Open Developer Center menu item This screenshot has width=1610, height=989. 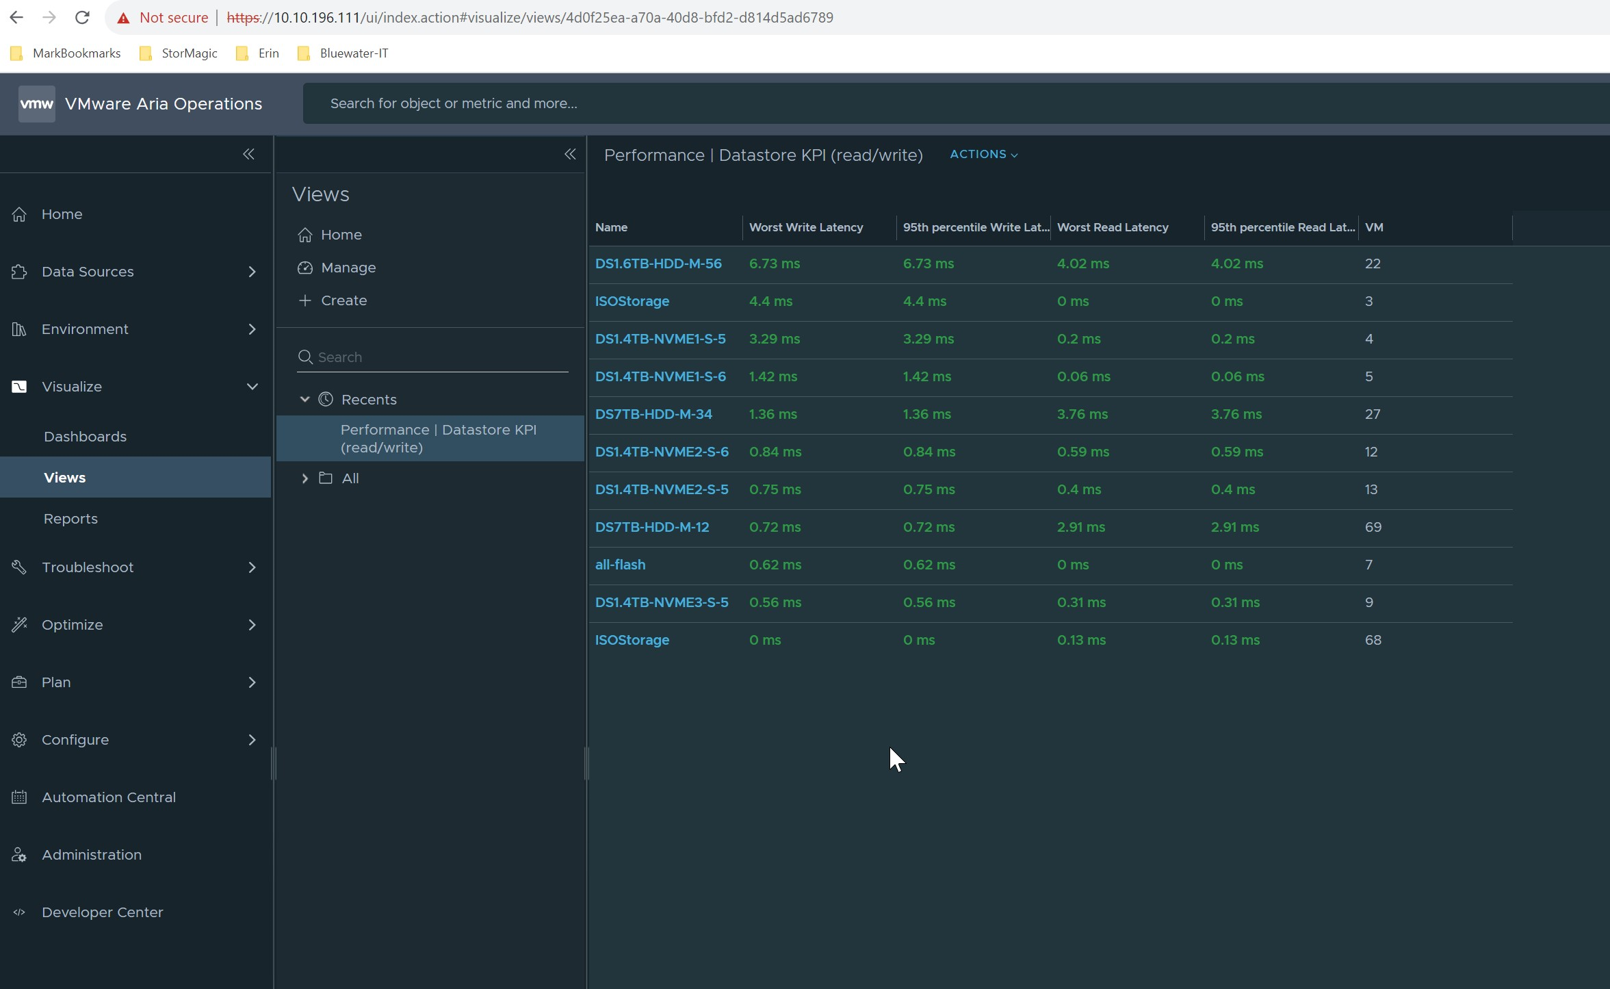point(103,912)
